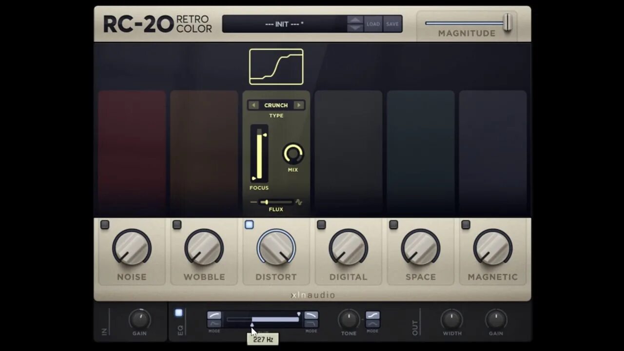This screenshot has width=624, height=351.
Task: Click the xlnaudio logo text
Action: point(312,295)
